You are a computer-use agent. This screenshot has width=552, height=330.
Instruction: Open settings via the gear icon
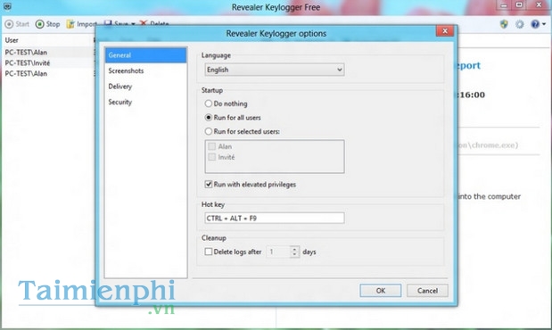pos(520,24)
